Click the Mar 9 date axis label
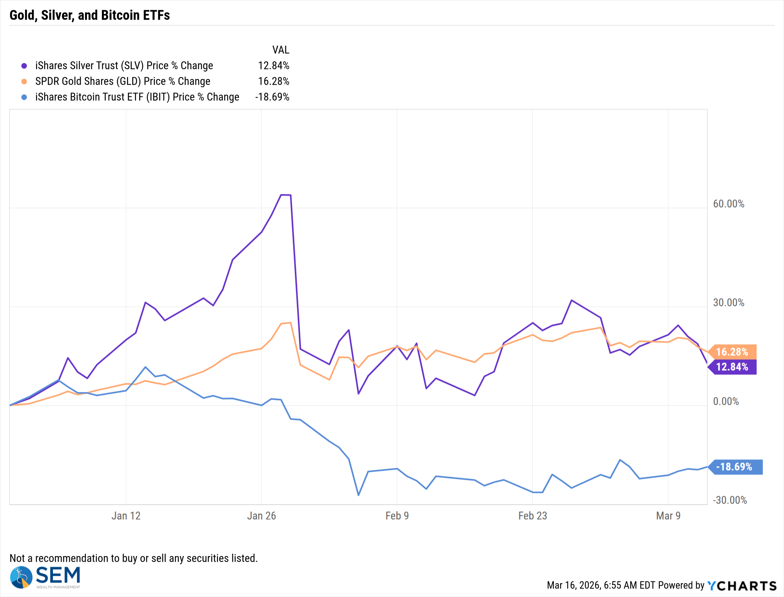The width and height of the screenshot is (784, 597). point(668,516)
